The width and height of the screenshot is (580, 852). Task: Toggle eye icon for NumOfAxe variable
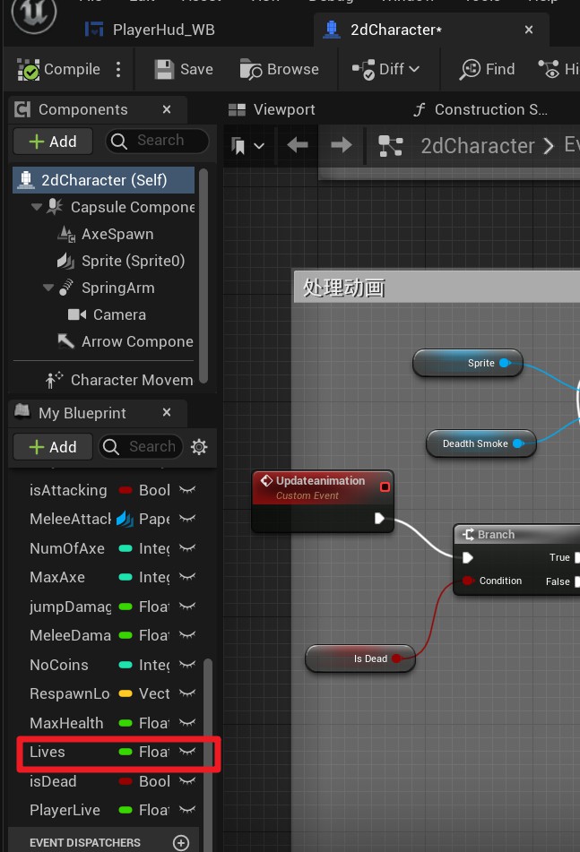click(186, 548)
